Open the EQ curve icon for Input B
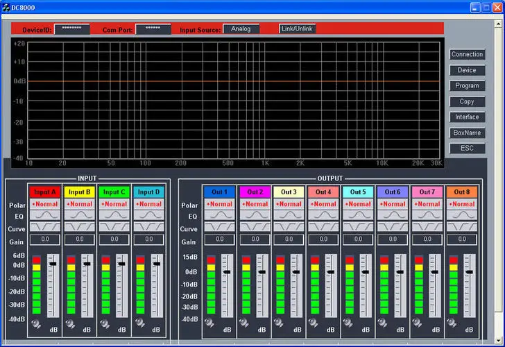Image resolution: width=505 pixels, height=347 pixels. (x=80, y=216)
